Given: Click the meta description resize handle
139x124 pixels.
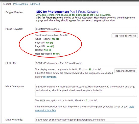Looking at the screenshot, I should [136, 95].
